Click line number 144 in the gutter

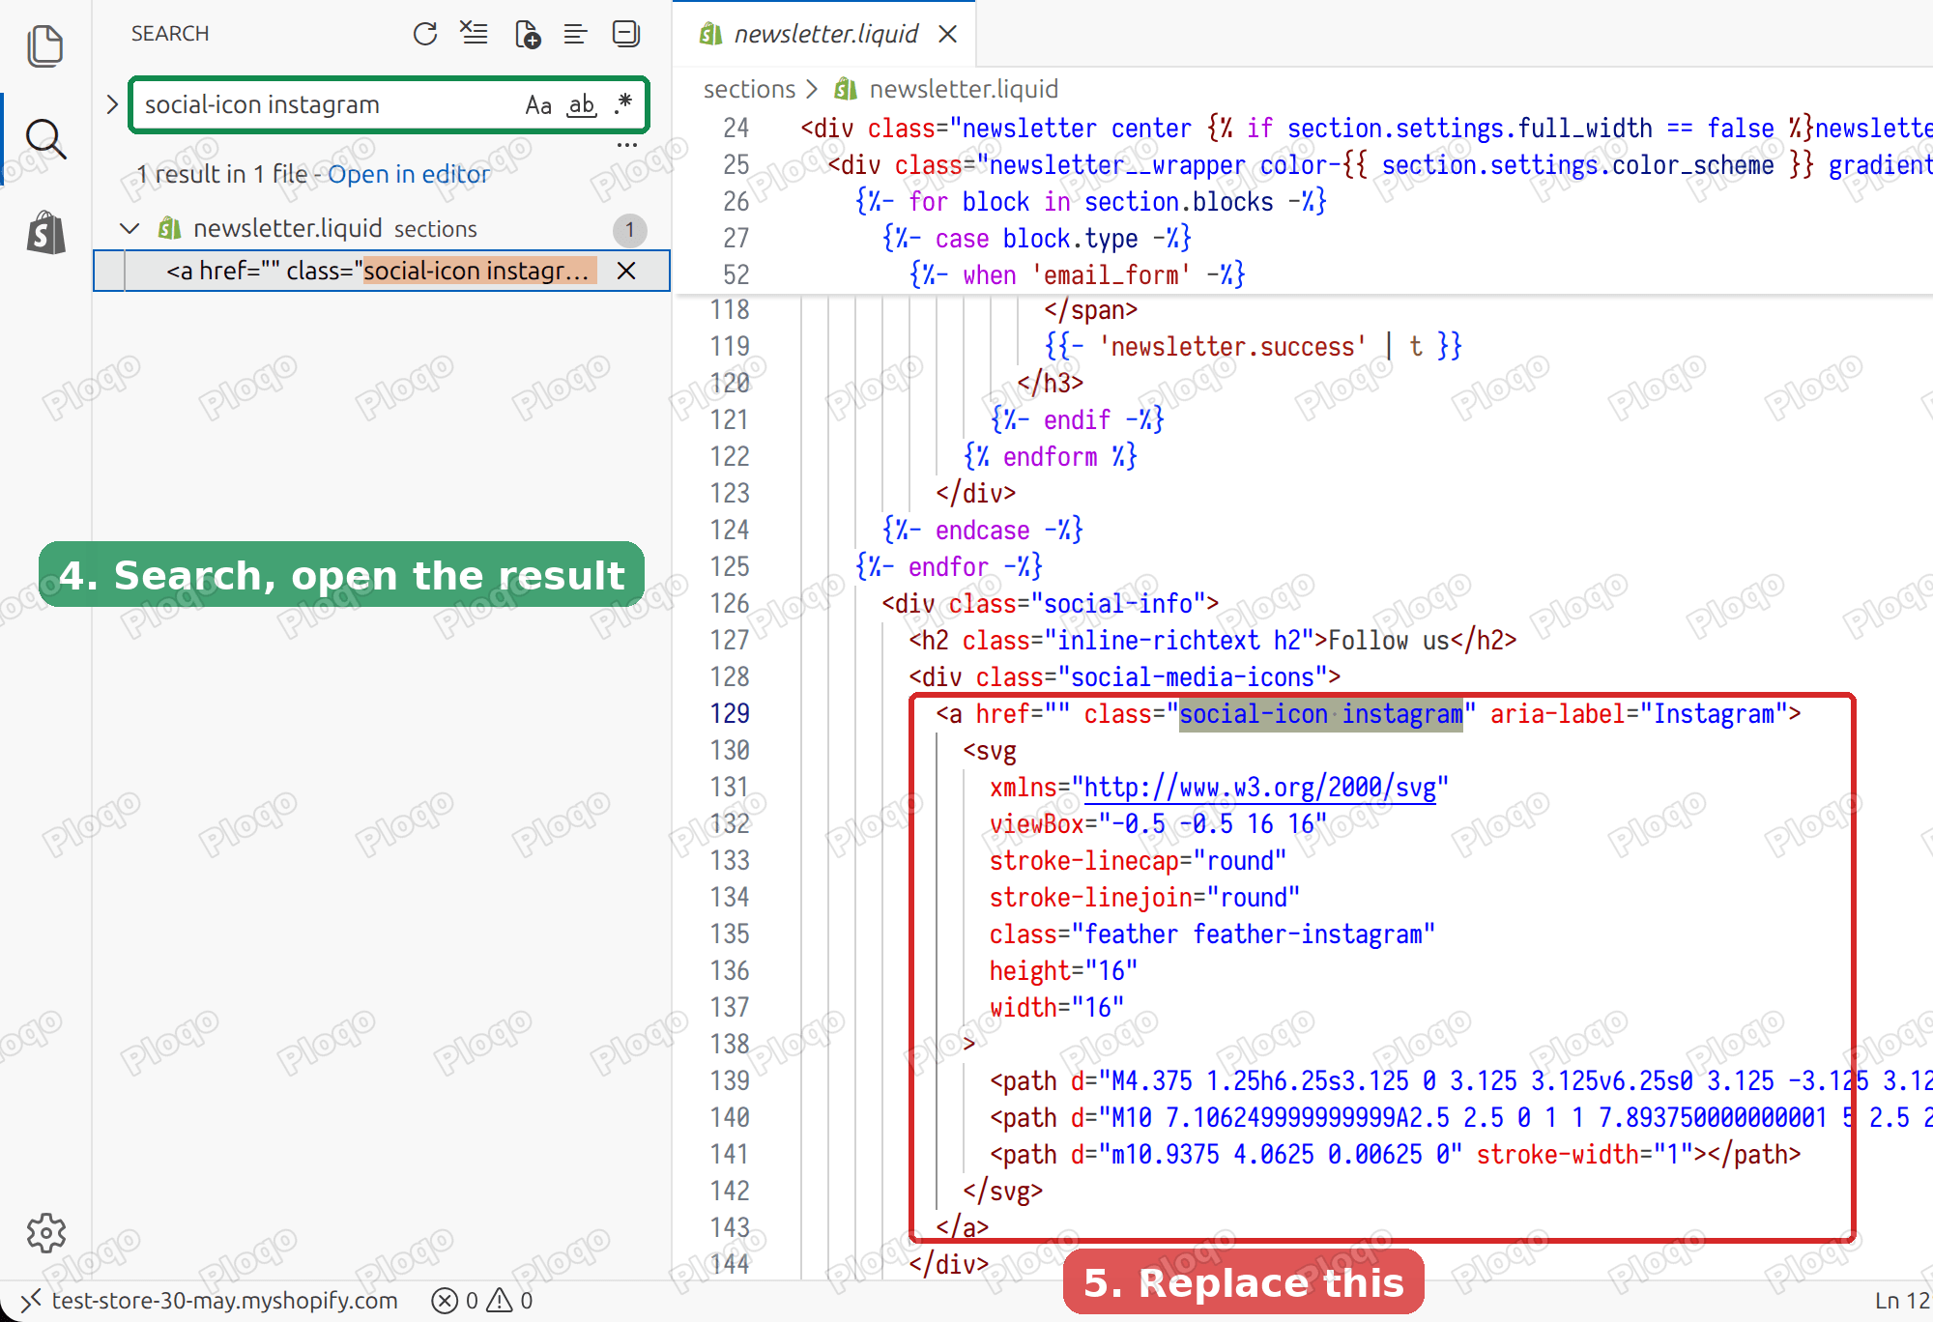[x=730, y=1263]
